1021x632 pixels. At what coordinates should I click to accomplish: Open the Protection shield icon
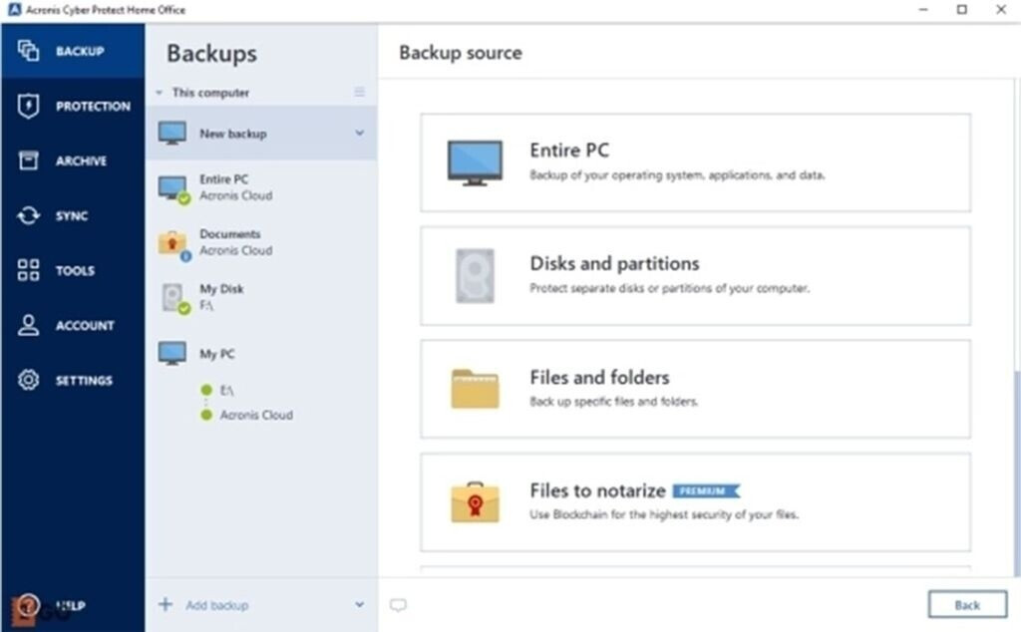pyautogui.click(x=29, y=106)
